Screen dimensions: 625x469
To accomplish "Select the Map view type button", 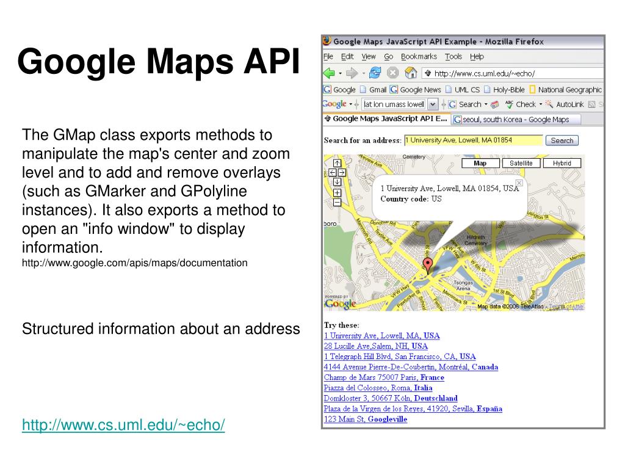I will (x=480, y=163).
